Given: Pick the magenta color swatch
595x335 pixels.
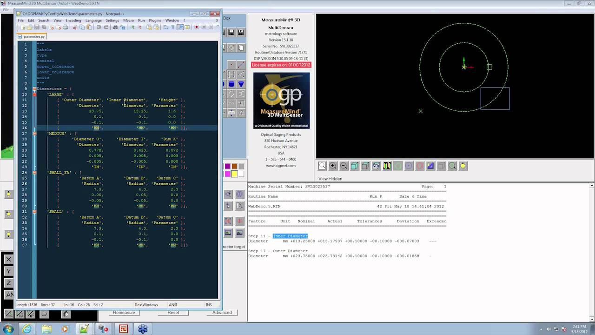Looking at the screenshot, I should (x=228, y=174).
